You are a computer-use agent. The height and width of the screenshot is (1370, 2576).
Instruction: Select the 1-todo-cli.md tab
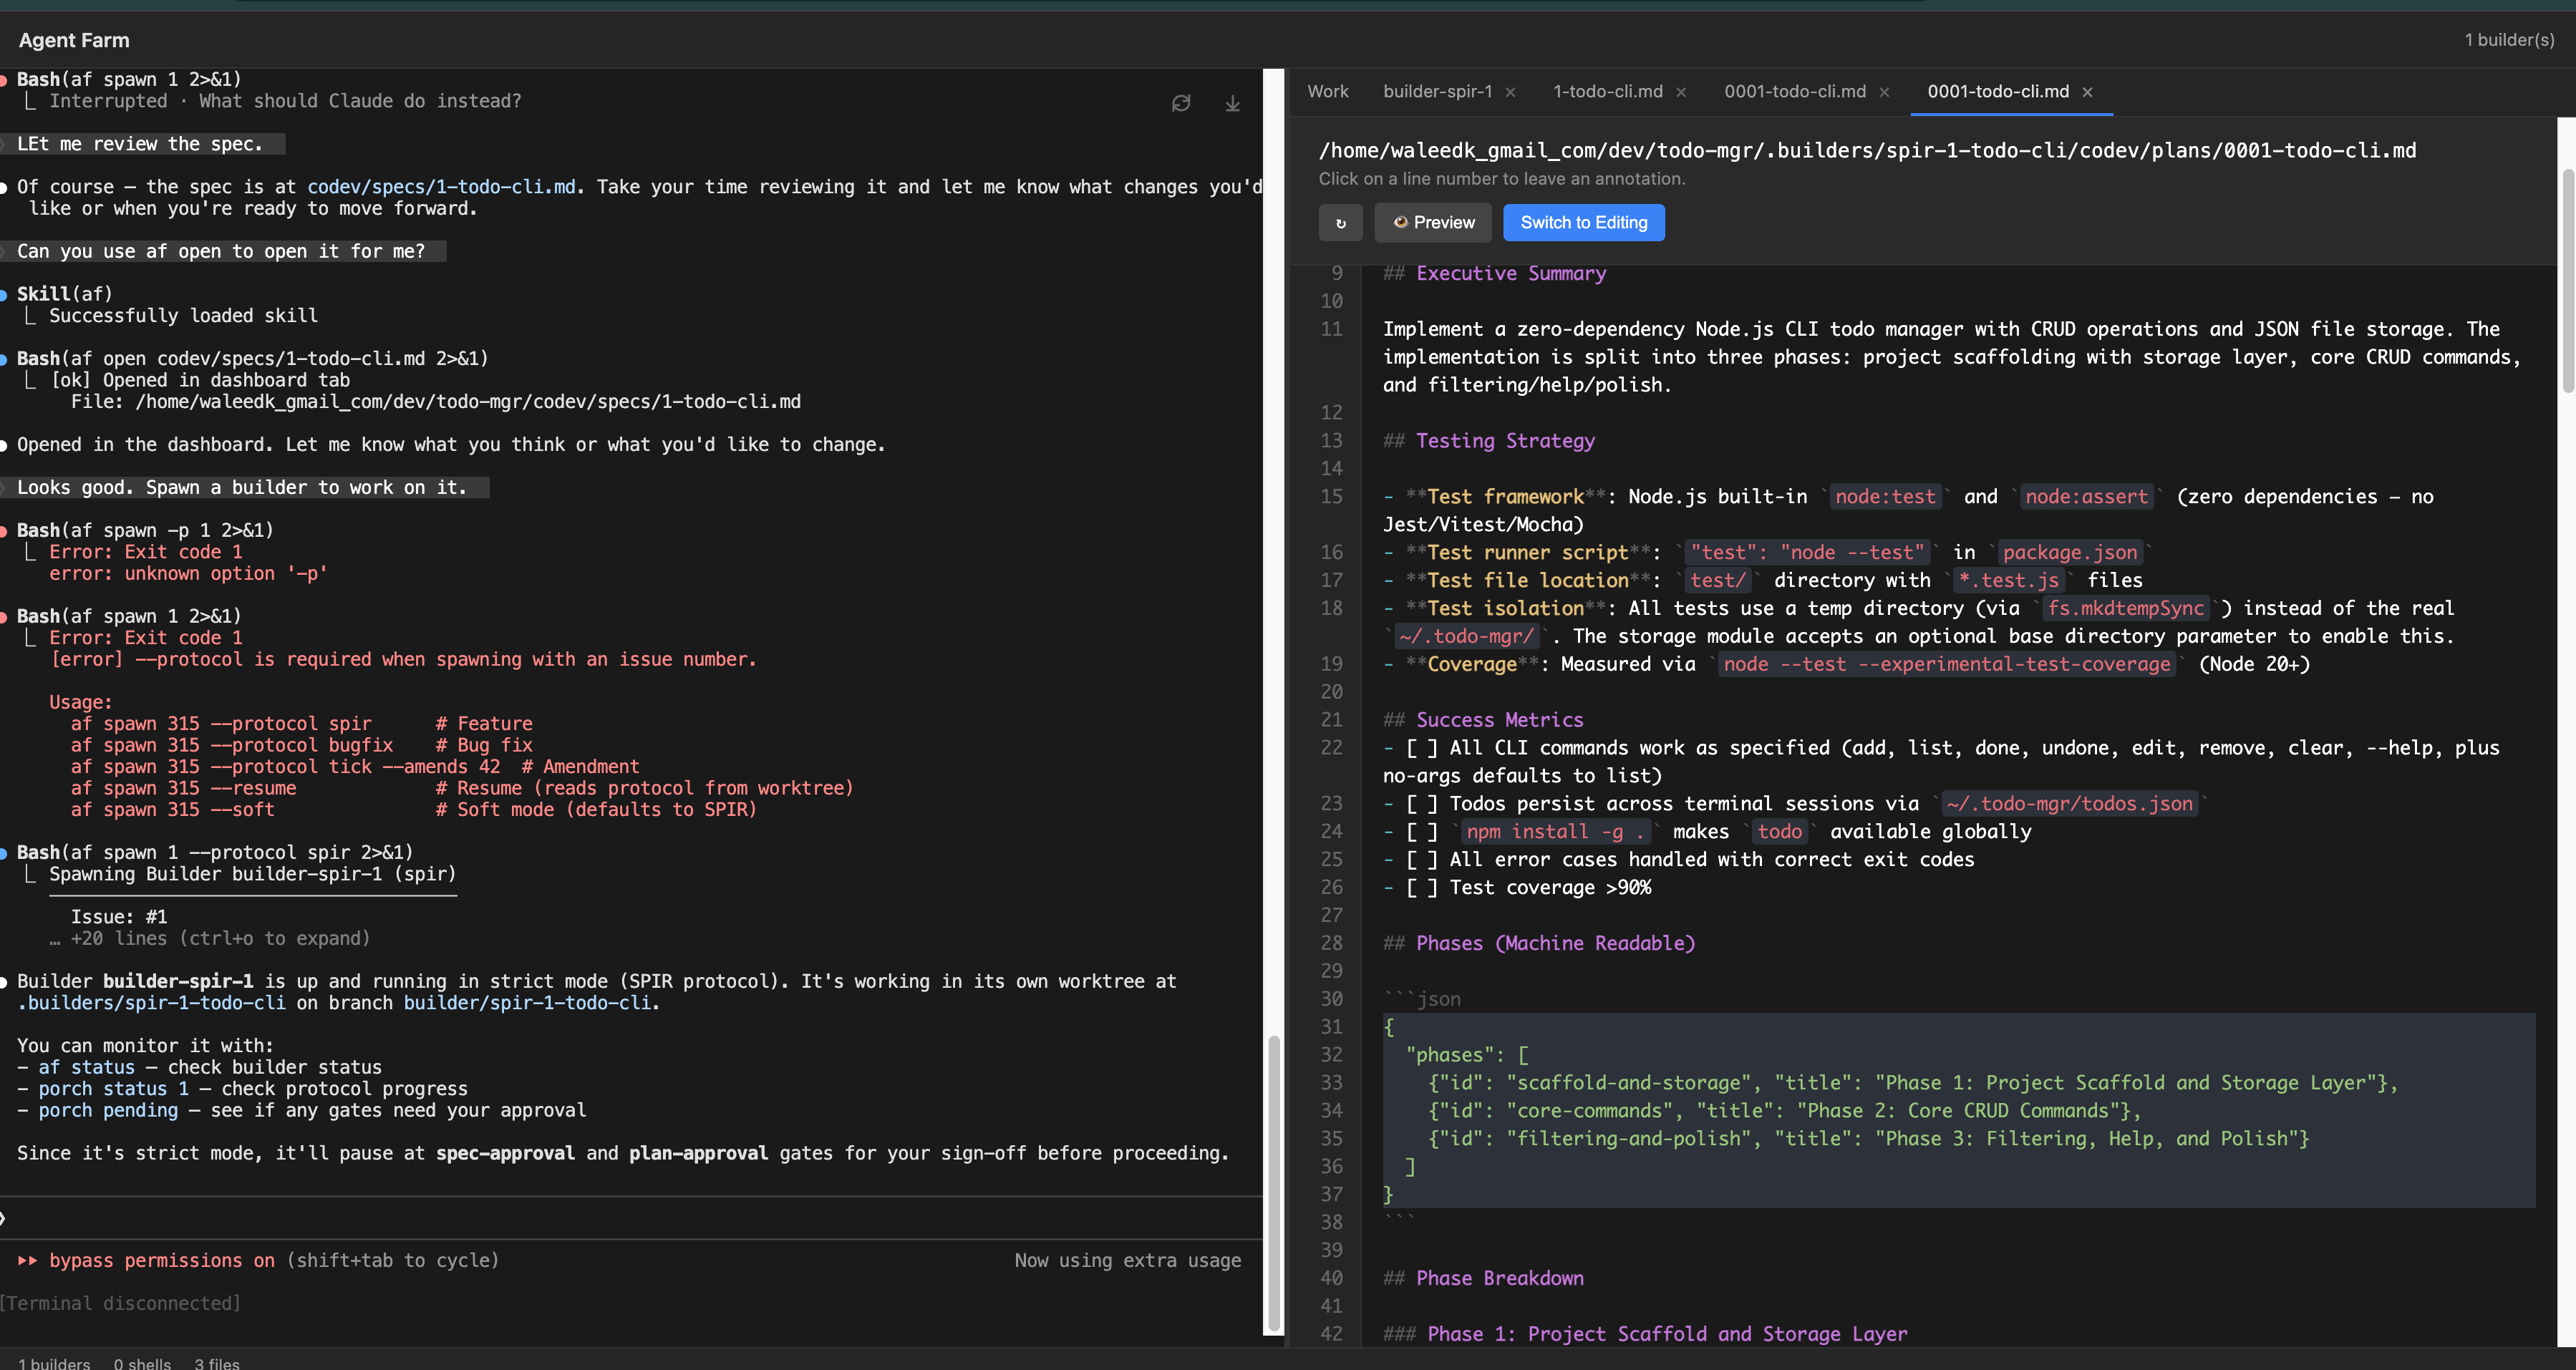point(1607,91)
